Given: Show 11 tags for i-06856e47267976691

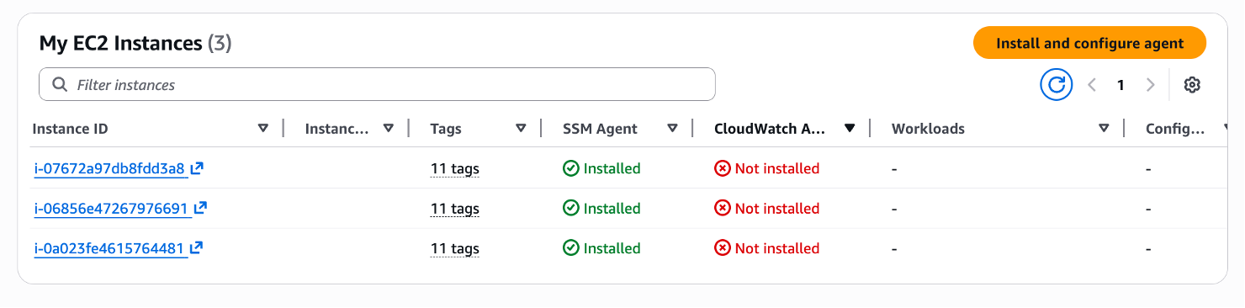Looking at the screenshot, I should coord(454,208).
